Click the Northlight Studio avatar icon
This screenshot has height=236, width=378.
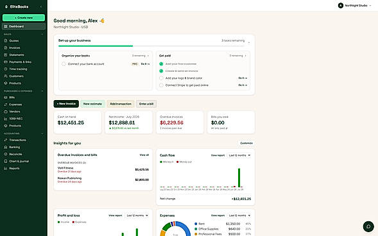point(340,5)
